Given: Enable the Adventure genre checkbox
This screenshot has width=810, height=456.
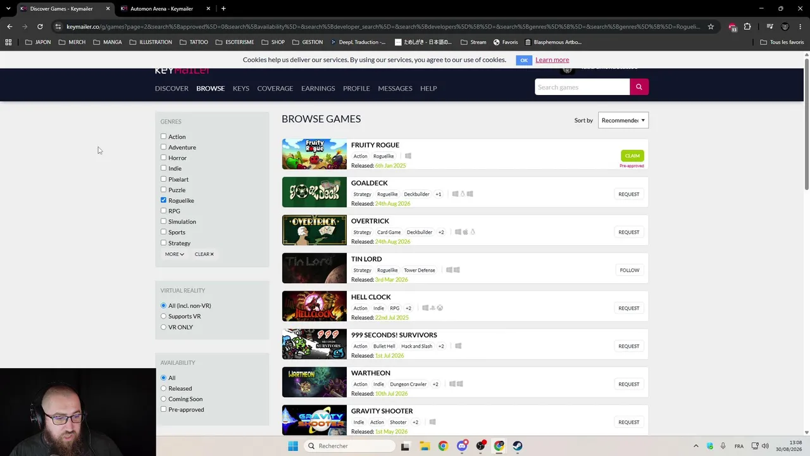Looking at the screenshot, I should 163,147.
